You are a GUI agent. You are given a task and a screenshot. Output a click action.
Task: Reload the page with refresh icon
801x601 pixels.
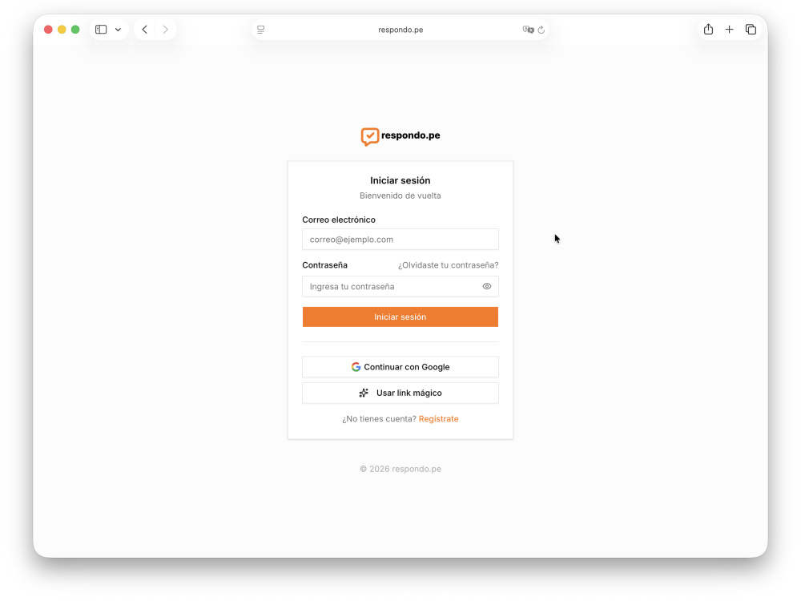point(541,30)
